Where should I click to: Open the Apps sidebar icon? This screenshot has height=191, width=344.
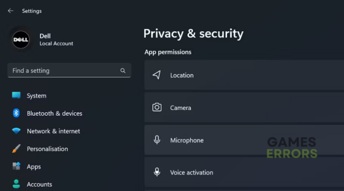tap(16, 166)
